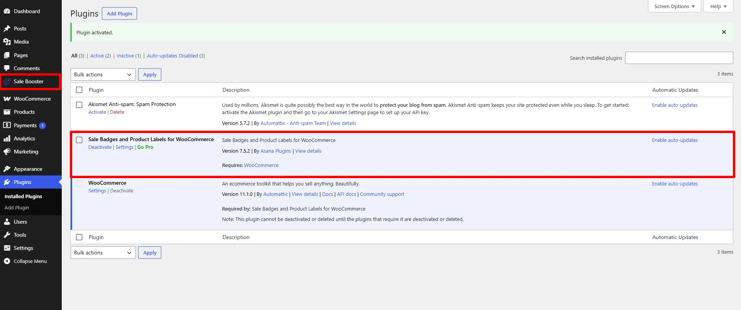Image resolution: width=741 pixels, height=310 pixels.
Task: Filter plugins by Active
Action: (97, 56)
